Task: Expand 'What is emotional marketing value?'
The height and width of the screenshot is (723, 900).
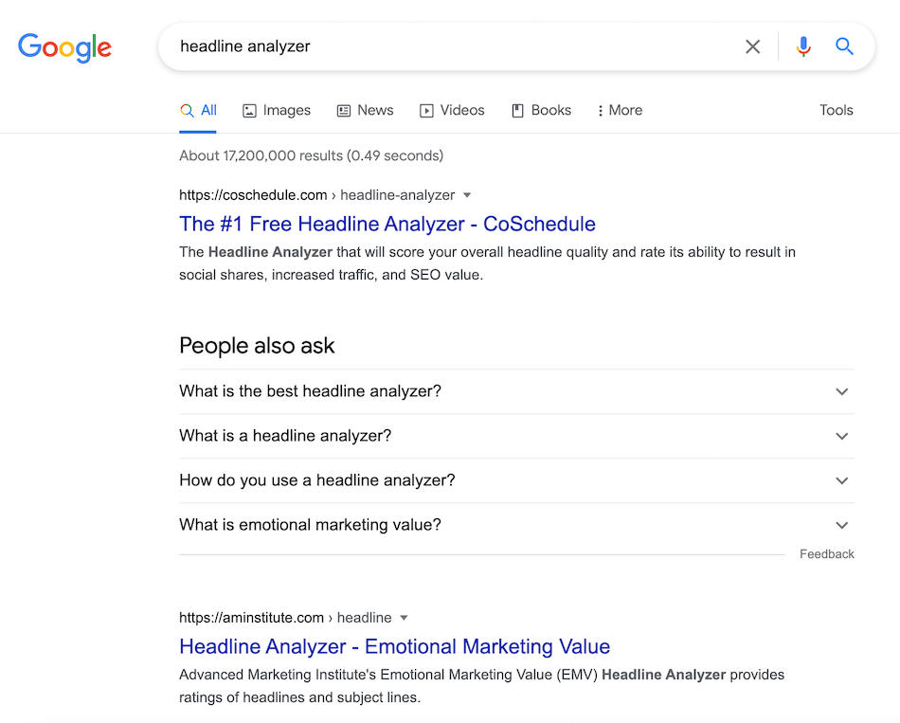Action: (516, 525)
